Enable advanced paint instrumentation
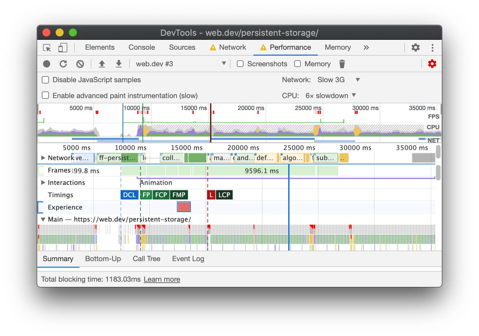The height and width of the screenshot is (336, 479). click(45, 95)
